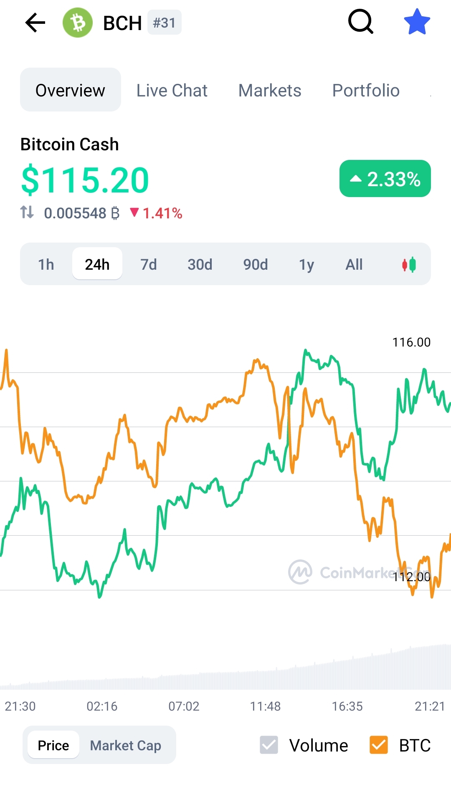
Task: Open search with magnifier icon
Action: (x=361, y=22)
